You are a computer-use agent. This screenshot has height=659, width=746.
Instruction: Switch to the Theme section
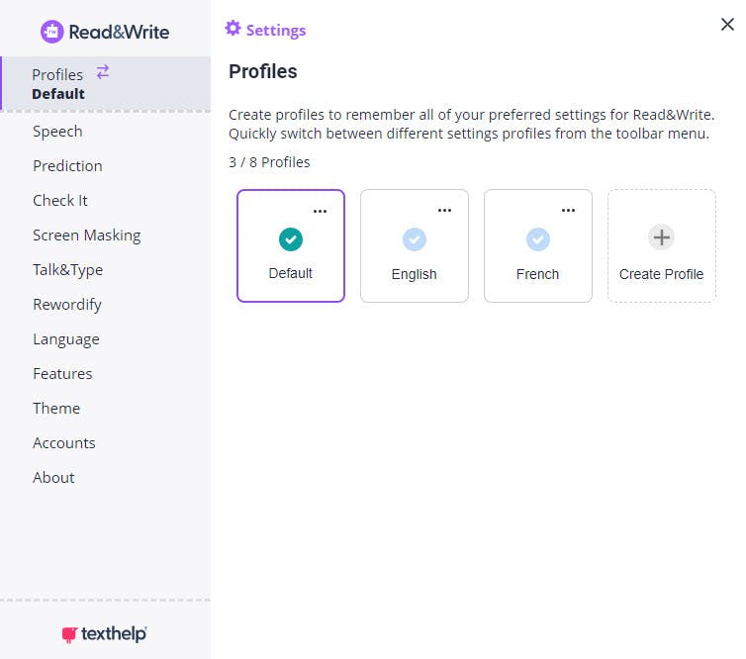coord(56,409)
